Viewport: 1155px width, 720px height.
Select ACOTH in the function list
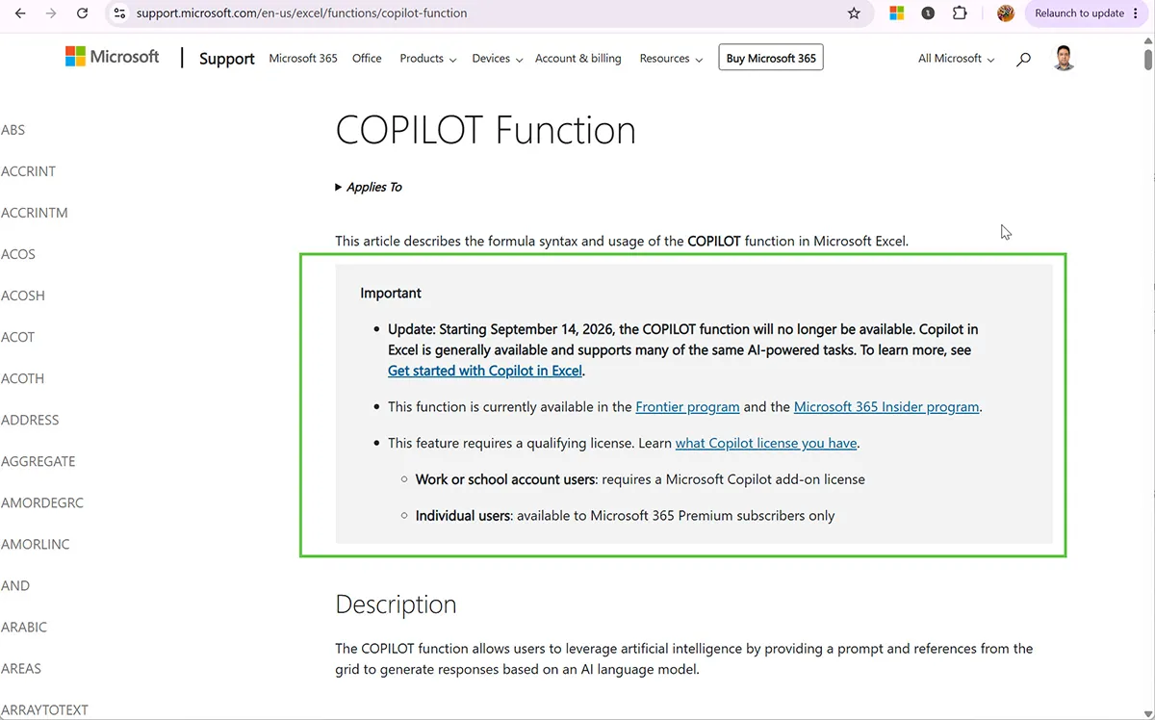pyautogui.click(x=23, y=378)
